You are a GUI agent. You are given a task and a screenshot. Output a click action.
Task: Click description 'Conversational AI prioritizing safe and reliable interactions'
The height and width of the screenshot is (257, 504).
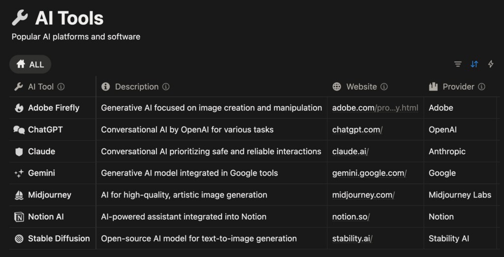(211, 152)
